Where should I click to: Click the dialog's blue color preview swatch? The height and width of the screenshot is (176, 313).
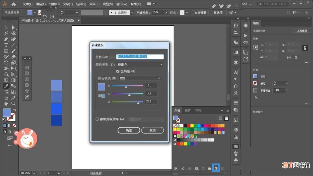(101, 87)
